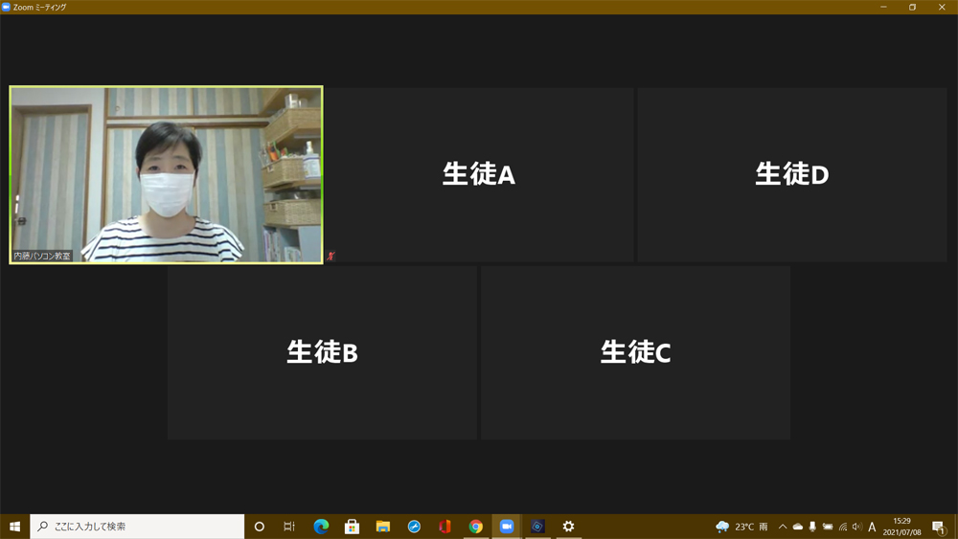Open Task View on the taskbar
958x539 pixels.
pyautogui.click(x=289, y=527)
